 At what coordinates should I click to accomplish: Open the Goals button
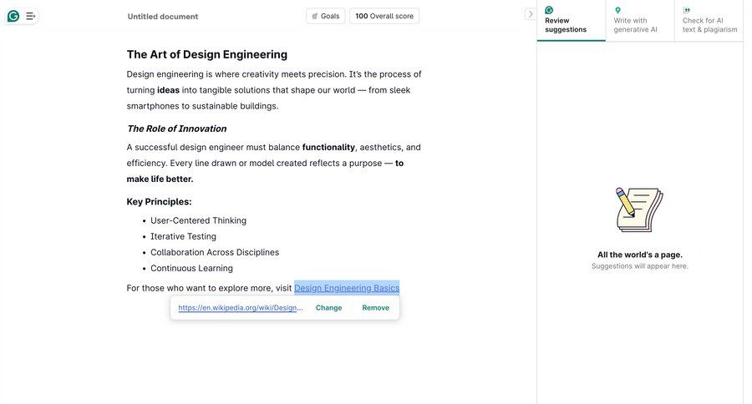tap(326, 16)
